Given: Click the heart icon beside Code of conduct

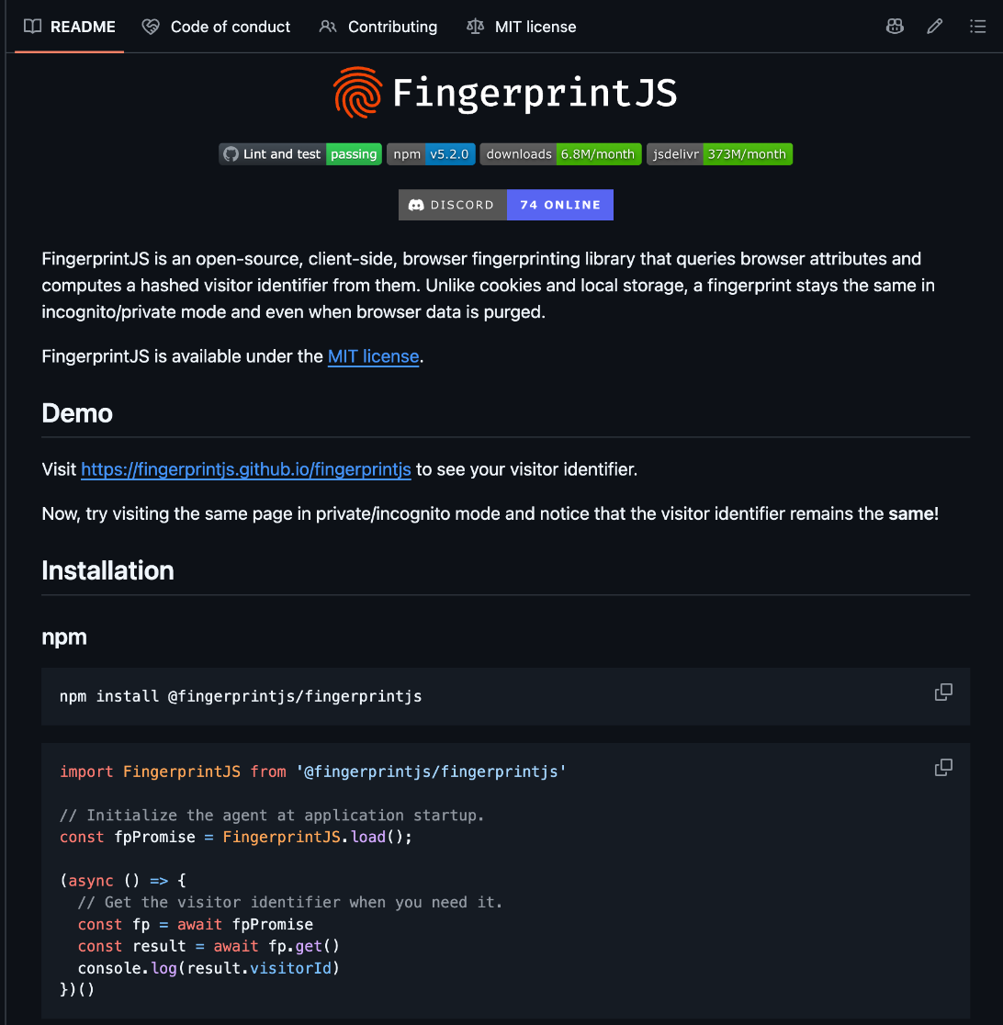Looking at the screenshot, I should click(x=151, y=26).
